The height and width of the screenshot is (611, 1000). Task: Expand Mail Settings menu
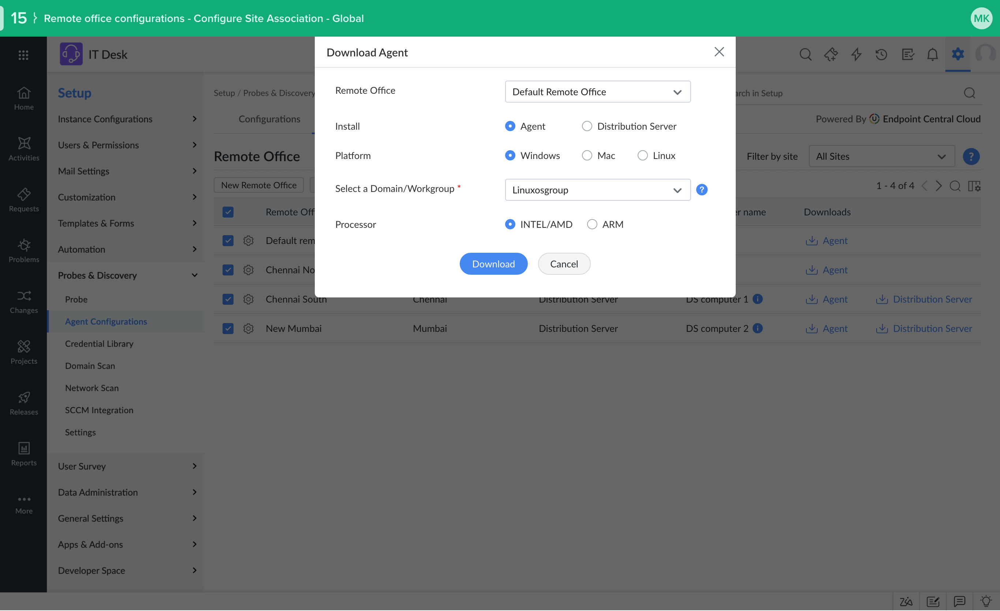pyautogui.click(x=127, y=171)
